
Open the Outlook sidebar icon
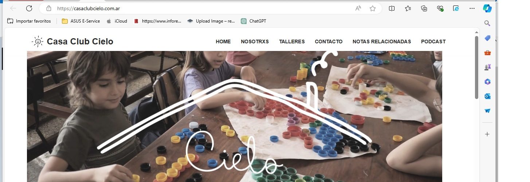[487, 96]
